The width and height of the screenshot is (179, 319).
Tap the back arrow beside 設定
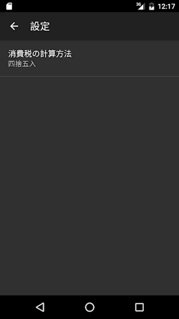(x=14, y=26)
